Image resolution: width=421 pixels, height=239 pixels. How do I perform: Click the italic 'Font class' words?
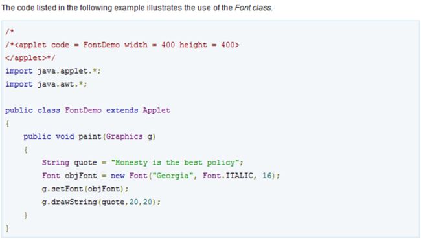253,8
